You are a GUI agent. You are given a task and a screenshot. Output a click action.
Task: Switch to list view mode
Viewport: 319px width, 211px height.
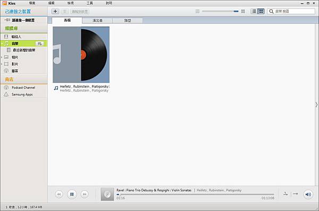[254, 11]
